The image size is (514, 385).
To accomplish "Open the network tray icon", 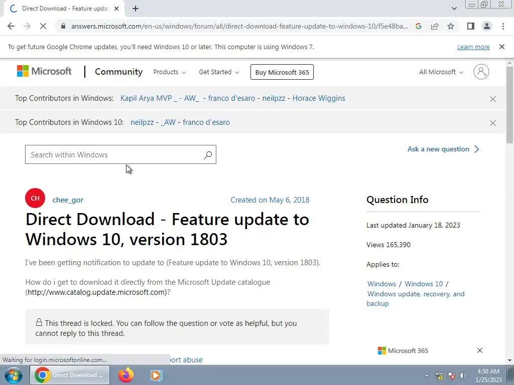I will click(439, 375).
